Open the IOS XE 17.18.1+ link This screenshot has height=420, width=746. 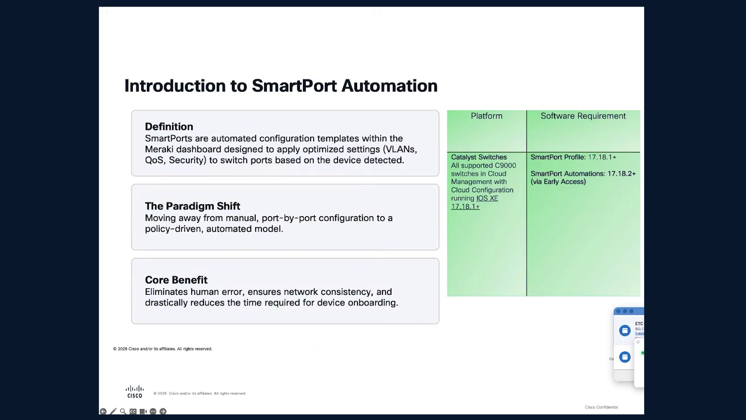474,202
